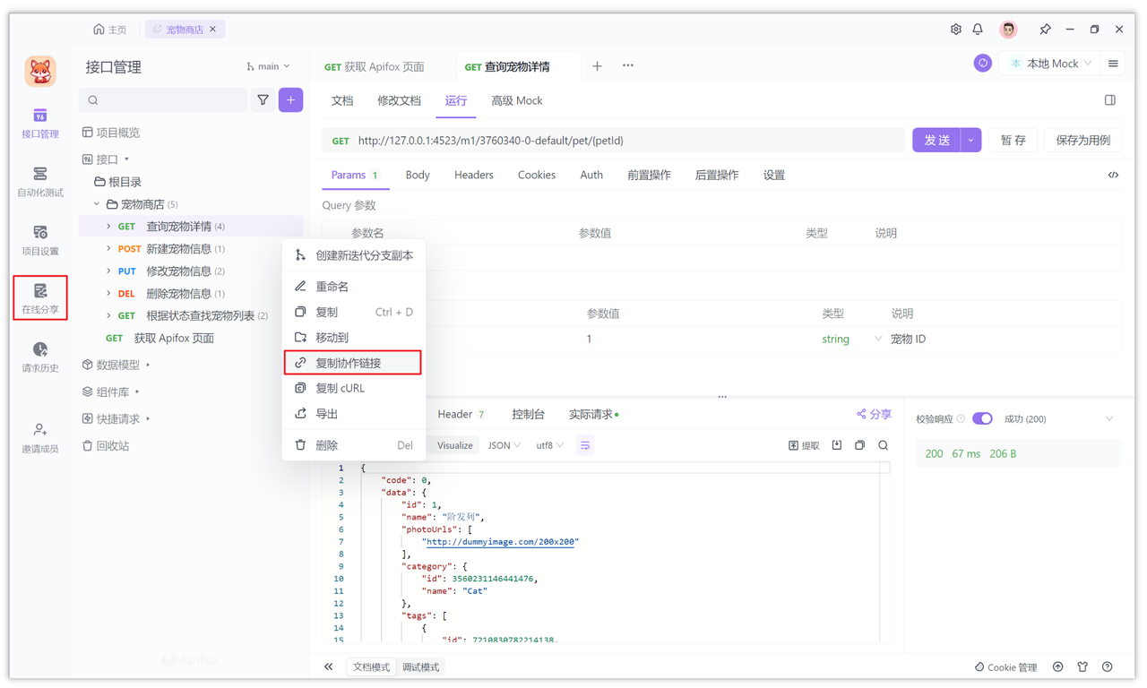Pin the window with the pin icon
The image size is (1147, 688).
[1045, 29]
